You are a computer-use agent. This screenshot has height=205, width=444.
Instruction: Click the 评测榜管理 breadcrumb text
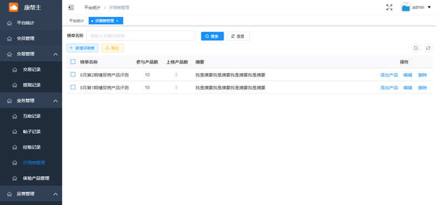click(x=119, y=8)
